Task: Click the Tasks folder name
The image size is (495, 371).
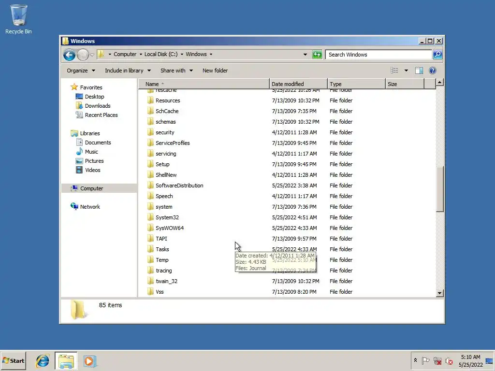Action: pyautogui.click(x=162, y=249)
